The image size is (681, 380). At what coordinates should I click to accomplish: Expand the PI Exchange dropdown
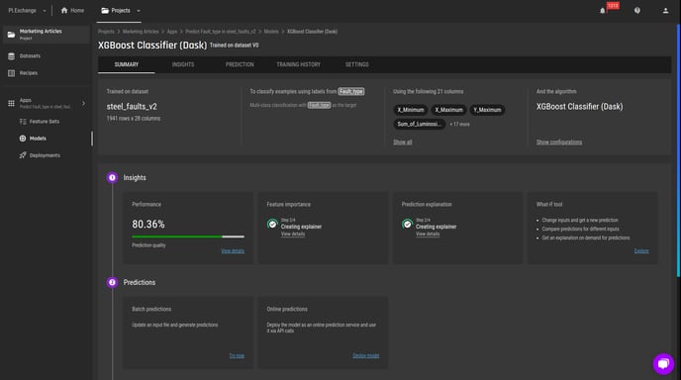click(x=27, y=11)
